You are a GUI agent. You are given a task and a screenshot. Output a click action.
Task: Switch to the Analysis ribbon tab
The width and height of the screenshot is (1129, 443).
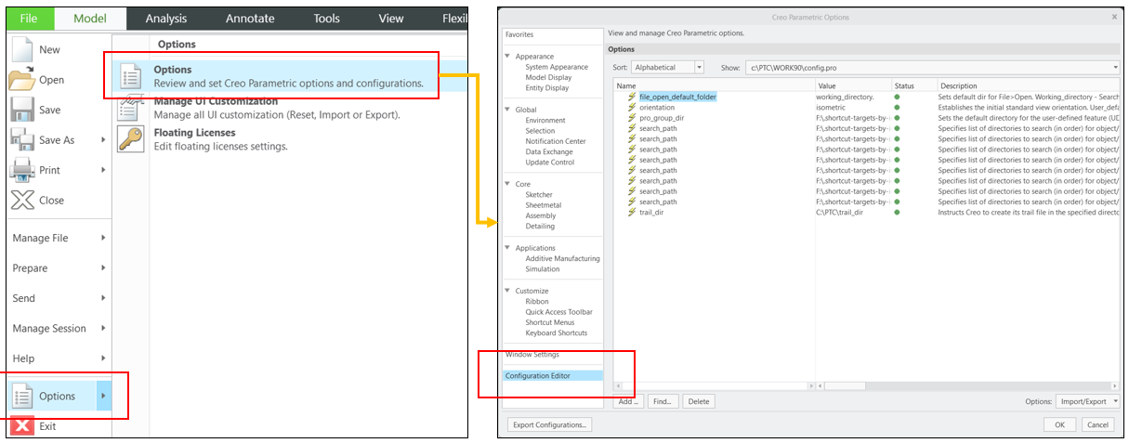coord(165,19)
